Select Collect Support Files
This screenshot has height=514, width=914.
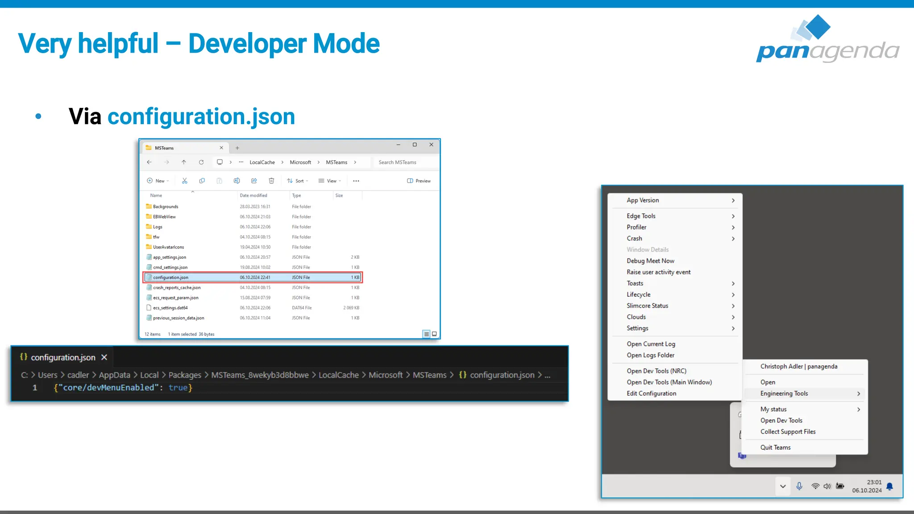805,431
